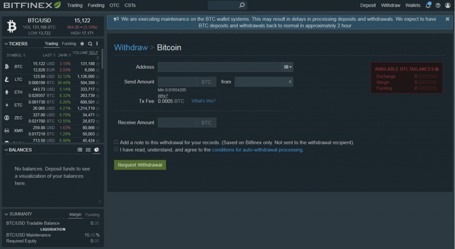455x249 pixels.
Task: Click the help icon beside Available BTC Balances
Action: pos(437,69)
